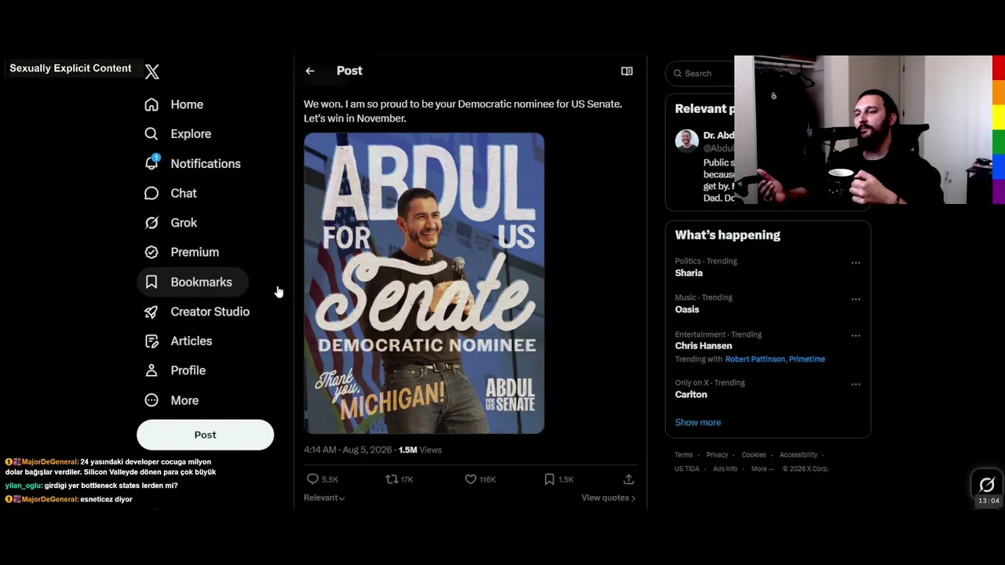Expand the More menu in the footer

762,468
